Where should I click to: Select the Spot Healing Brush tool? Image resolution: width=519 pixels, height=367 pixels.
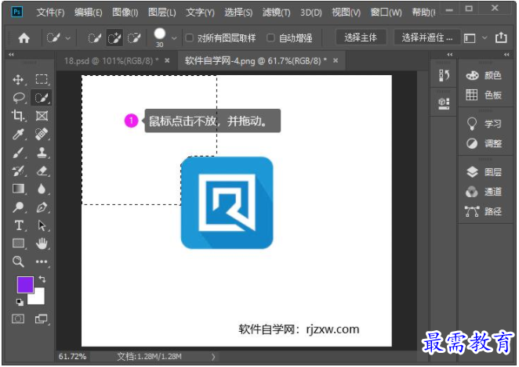42,134
